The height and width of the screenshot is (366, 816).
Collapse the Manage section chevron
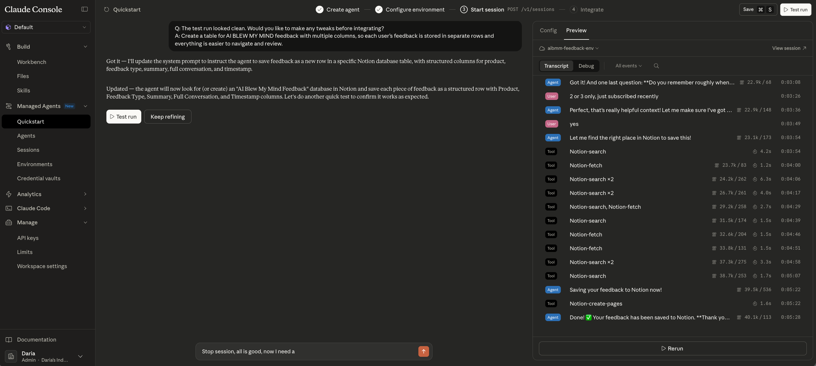(85, 222)
